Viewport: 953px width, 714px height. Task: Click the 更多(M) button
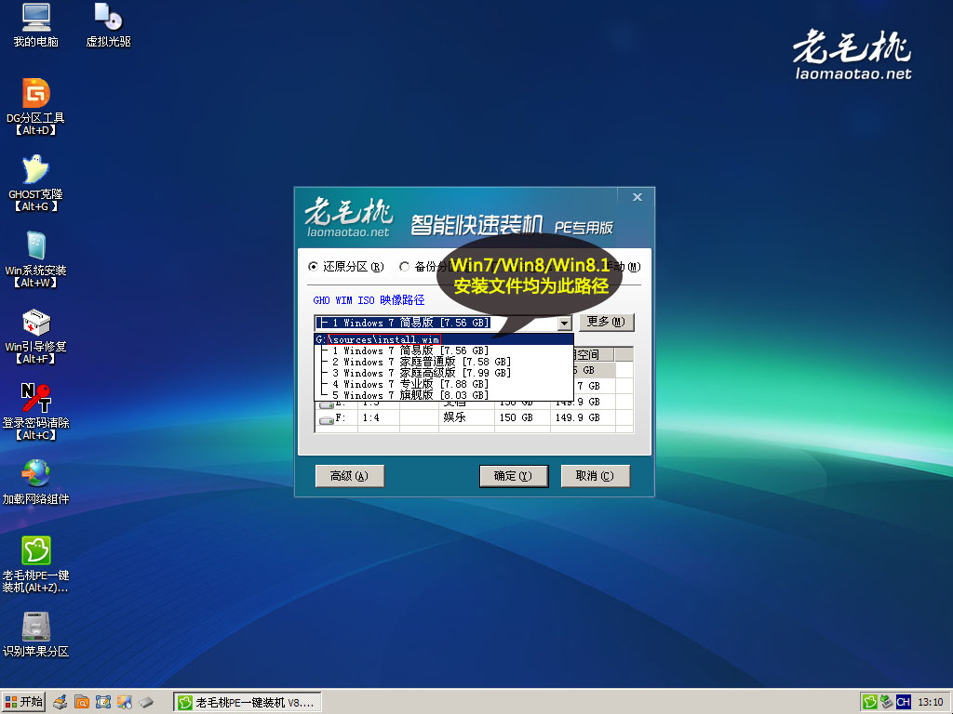(606, 322)
